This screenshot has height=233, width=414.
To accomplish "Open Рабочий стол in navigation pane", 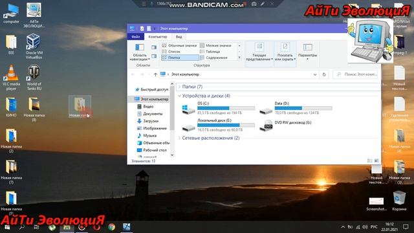I will pos(152,150).
